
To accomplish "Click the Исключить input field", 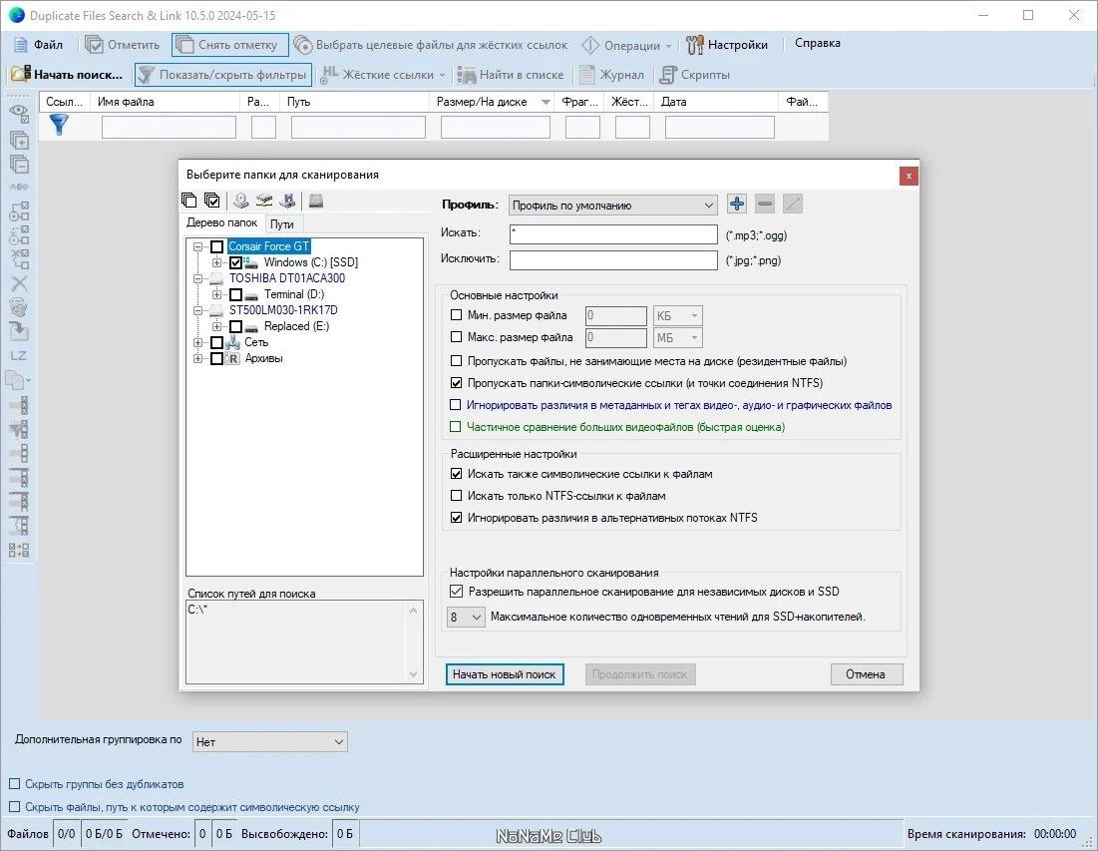I will [613, 259].
